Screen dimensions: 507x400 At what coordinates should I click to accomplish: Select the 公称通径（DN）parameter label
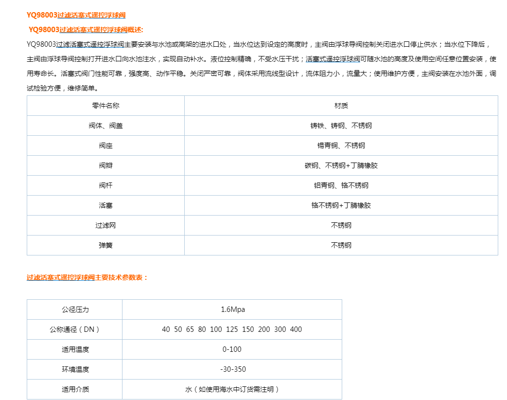click(x=75, y=329)
